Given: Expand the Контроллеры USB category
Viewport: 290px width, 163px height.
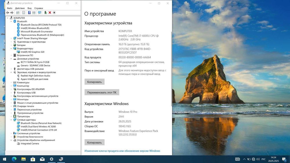Looking at the screenshot, I should (x=11, y=93).
